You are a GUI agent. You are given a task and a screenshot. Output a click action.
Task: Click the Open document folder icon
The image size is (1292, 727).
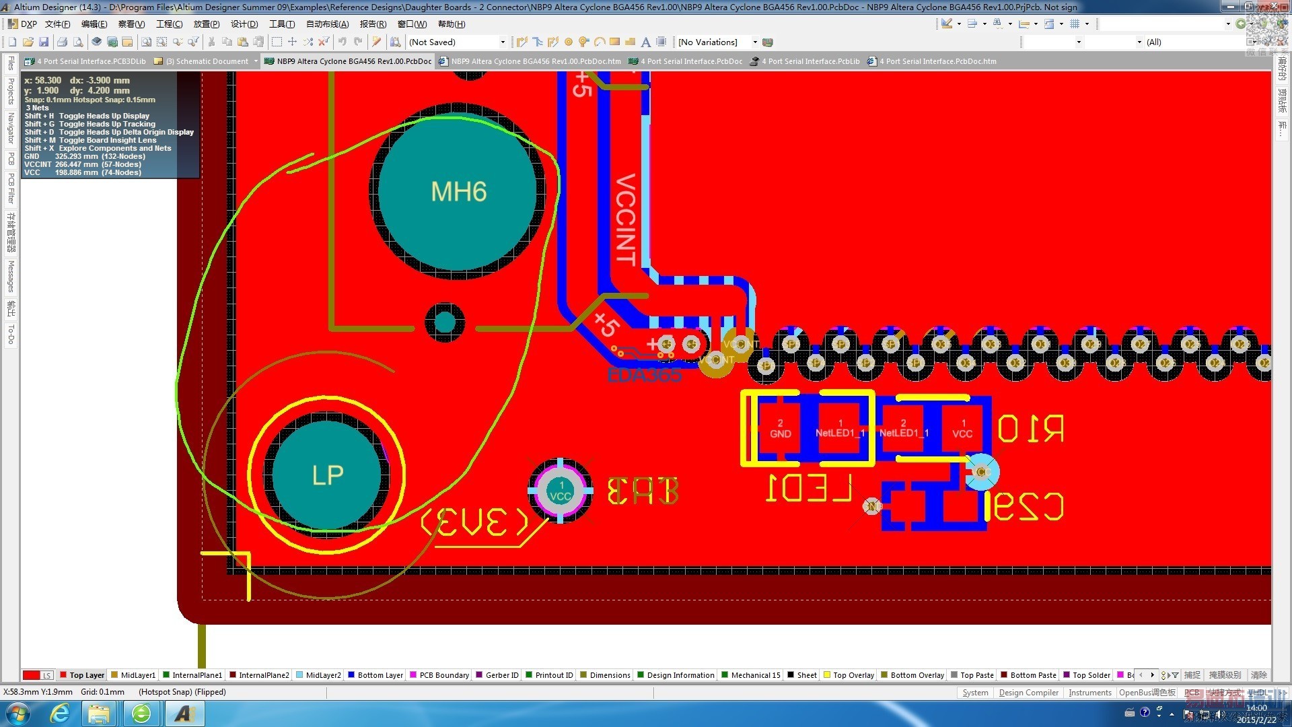tap(28, 42)
